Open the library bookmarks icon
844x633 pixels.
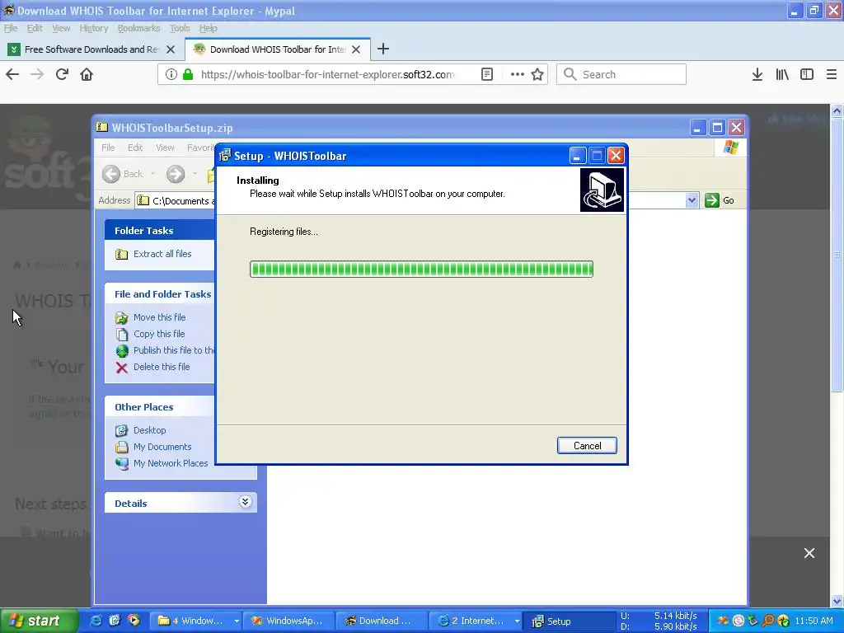point(782,74)
